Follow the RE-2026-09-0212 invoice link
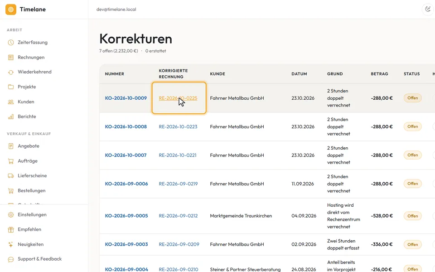Viewport: 435px width, 272px height. click(178, 216)
